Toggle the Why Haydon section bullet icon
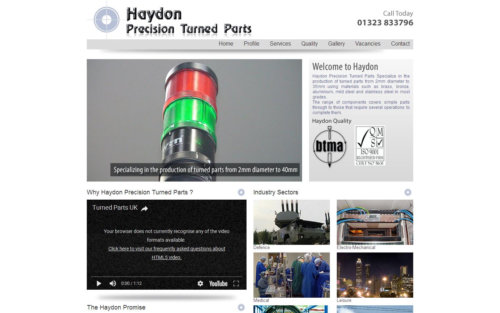Image resolution: width=500 pixels, height=313 pixels. (x=241, y=192)
